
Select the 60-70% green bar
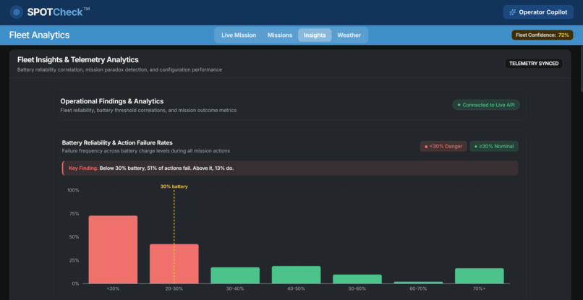click(x=418, y=283)
